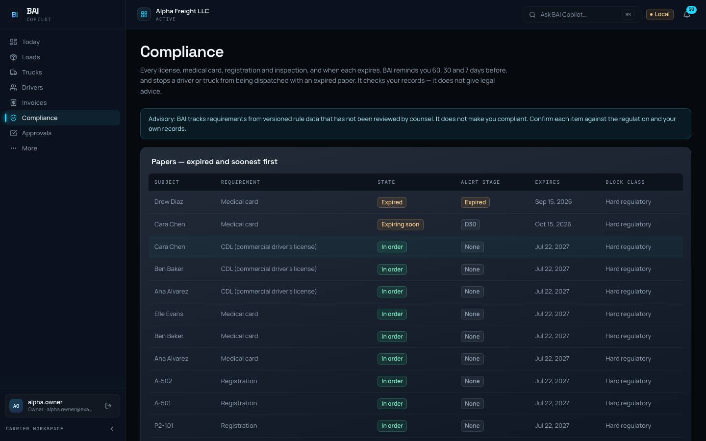Viewport: 706px width, 441px height.
Task: Click the BAI Copilot logo icon
Action: (x=15, y=15)
